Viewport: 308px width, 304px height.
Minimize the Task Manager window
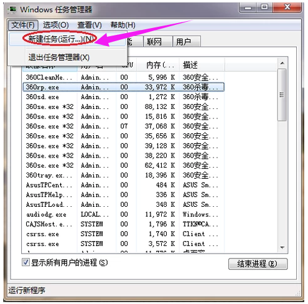pyautogui.click(x=248, y=8)
